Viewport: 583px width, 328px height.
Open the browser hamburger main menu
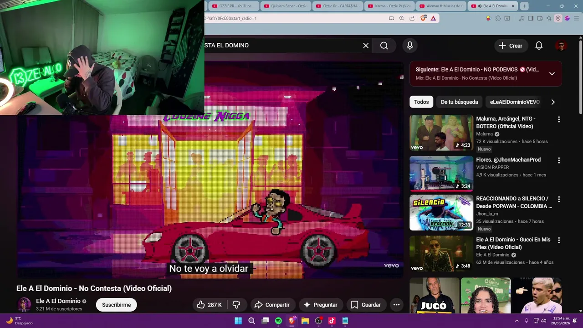(x=576, y=18)
